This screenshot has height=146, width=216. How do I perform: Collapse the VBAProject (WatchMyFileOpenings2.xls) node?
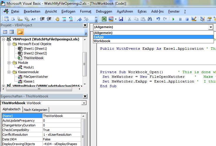point(4,39)
